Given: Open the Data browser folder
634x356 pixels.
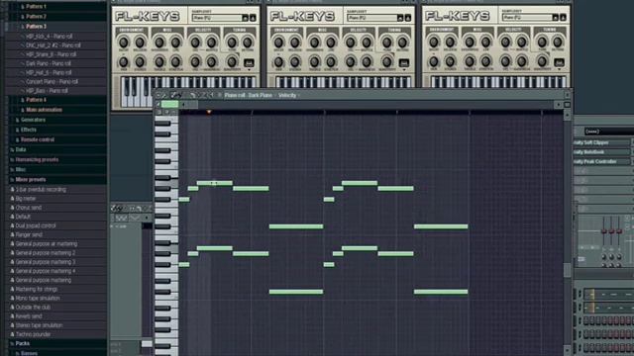Looking at the screenshot, I should click(x=21, y=149).
